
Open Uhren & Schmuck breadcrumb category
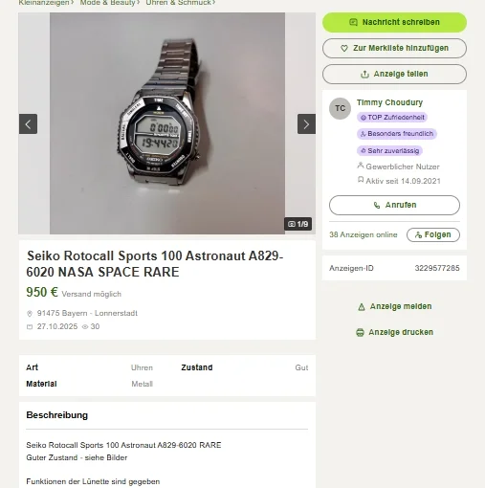point(178,3)
